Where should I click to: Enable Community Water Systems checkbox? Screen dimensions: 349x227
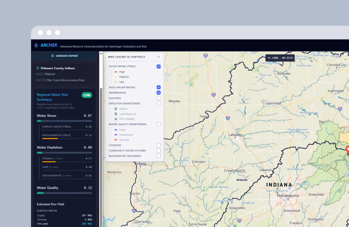click(159, 151)
